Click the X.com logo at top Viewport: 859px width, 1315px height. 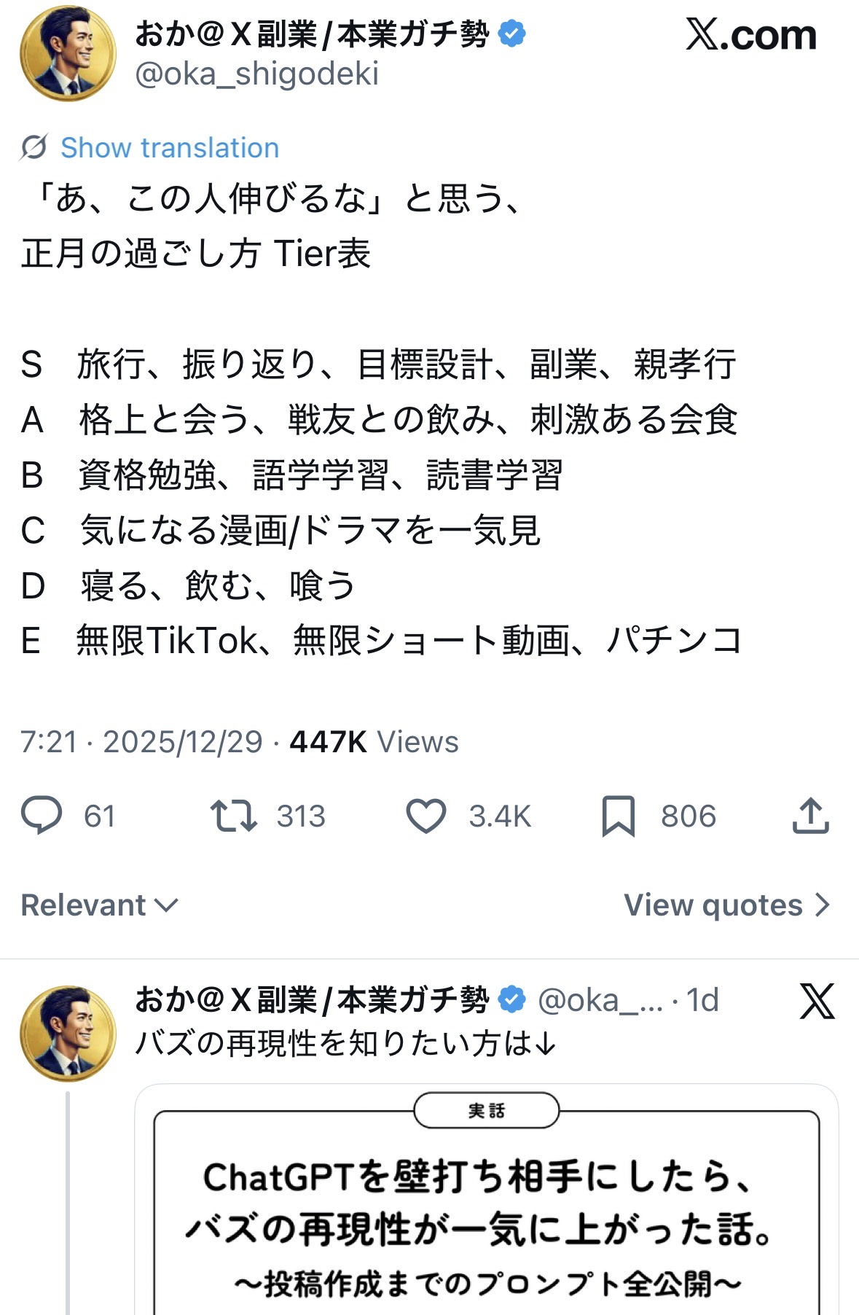(750, 34)
